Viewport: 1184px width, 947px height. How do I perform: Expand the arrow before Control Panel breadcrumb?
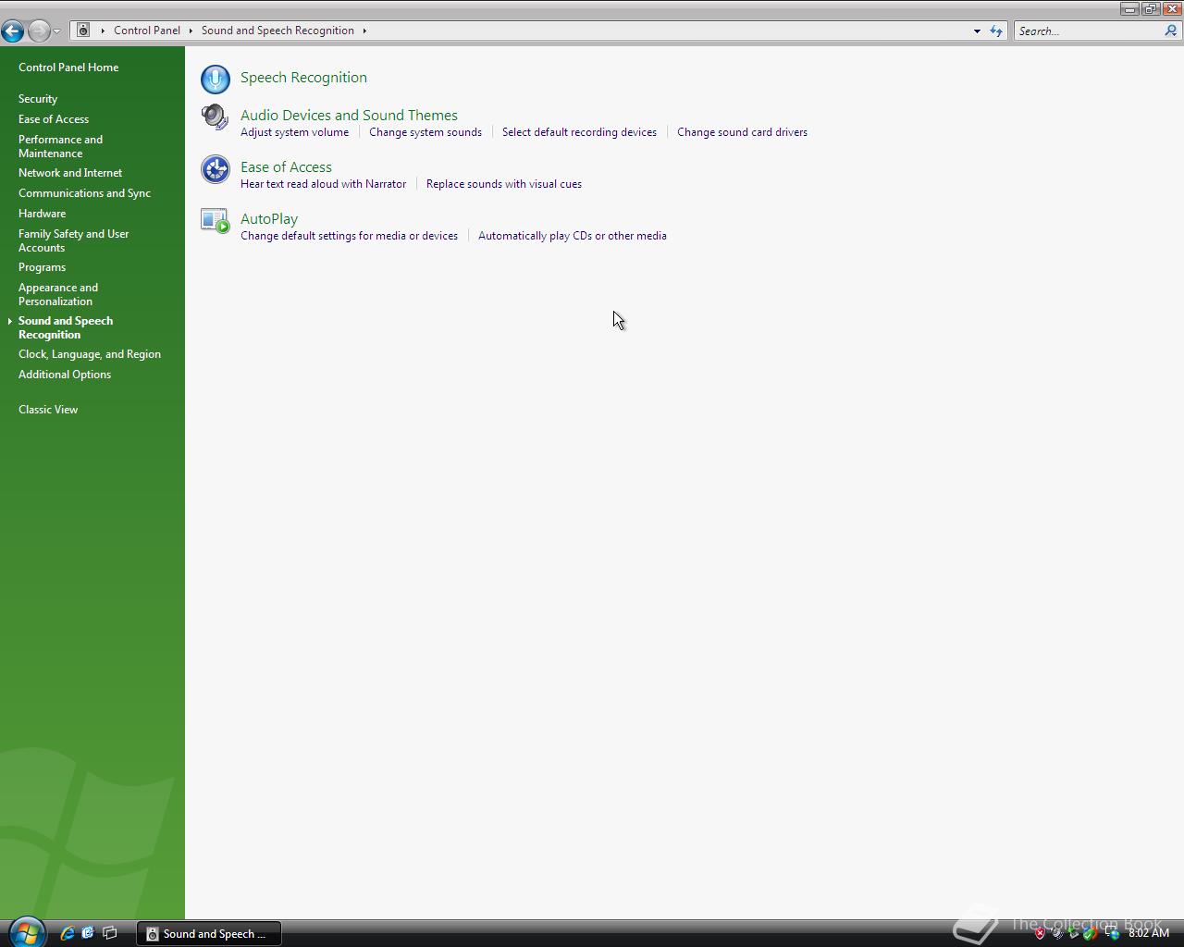pyautogui.click(x=103, y=31)
